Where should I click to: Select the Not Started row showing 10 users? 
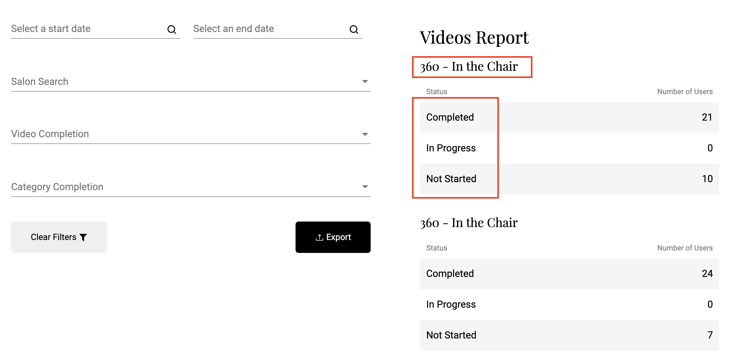569,179
